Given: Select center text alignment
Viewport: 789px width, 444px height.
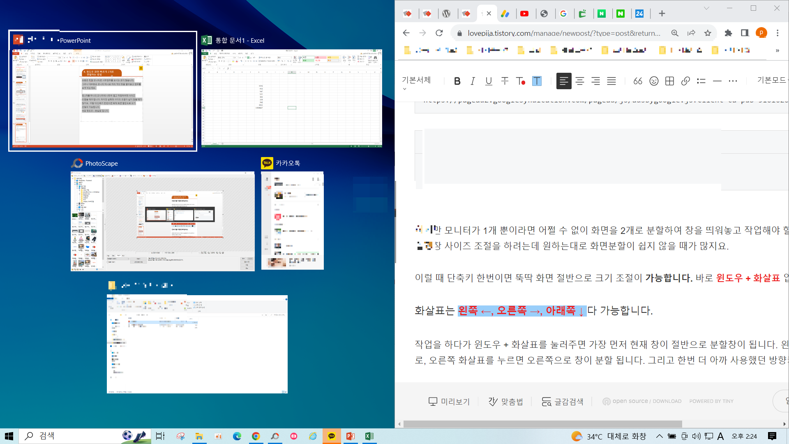Looking at the screenshot, I should click(x=579, y=81).
